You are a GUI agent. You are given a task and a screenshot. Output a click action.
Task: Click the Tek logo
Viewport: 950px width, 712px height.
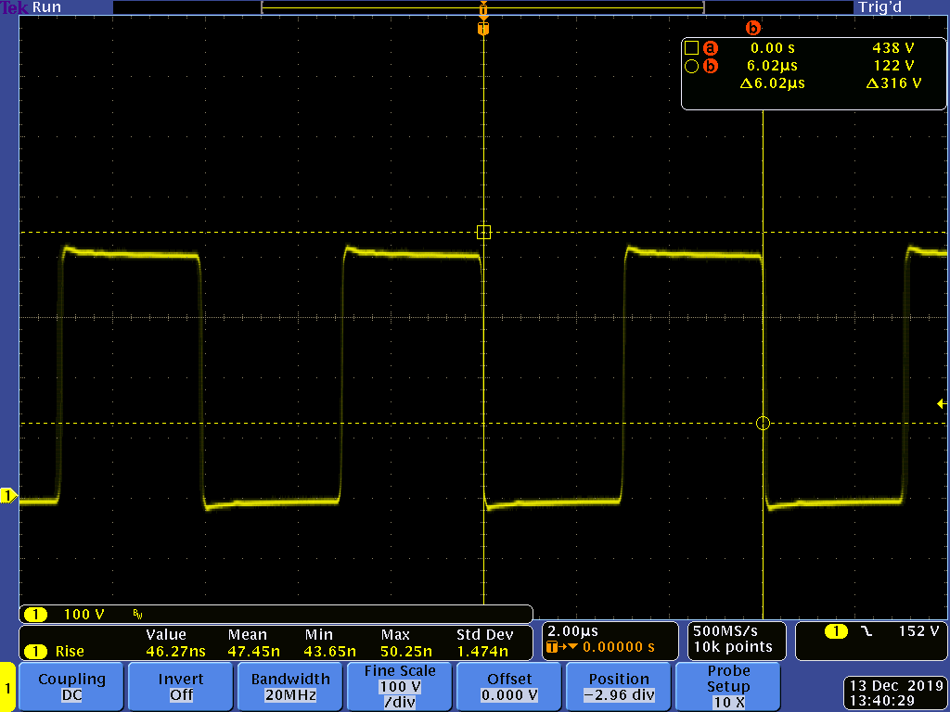click(x=14, y=7)
